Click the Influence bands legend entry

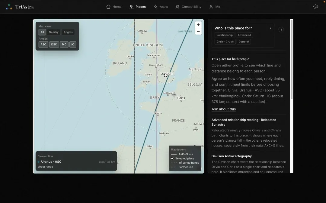click(185, 163)
